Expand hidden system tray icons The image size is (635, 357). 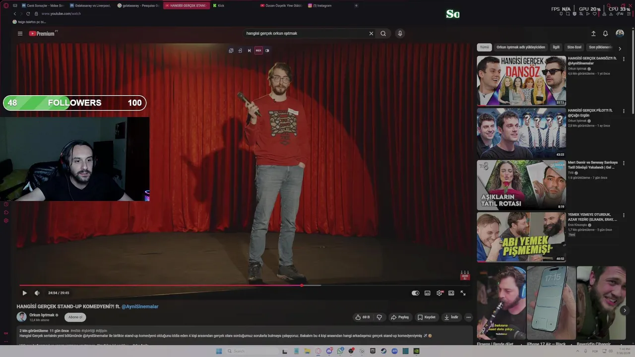[x=578, y=351]
